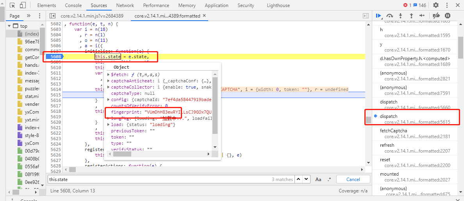
Task: Step out of current function
Action: pos(411,16)
